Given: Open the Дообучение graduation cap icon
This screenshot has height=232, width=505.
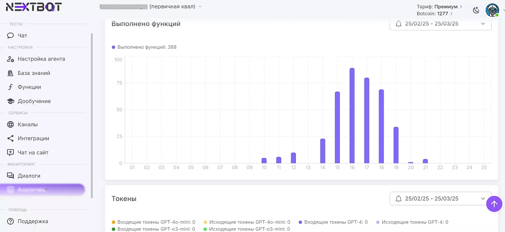Looking at the screenshot, I should (x=10, y=101).
